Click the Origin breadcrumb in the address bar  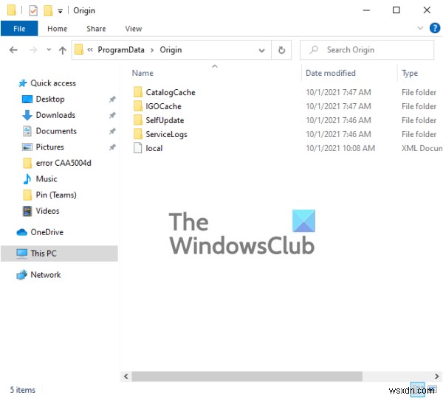[x=171, y=50]
